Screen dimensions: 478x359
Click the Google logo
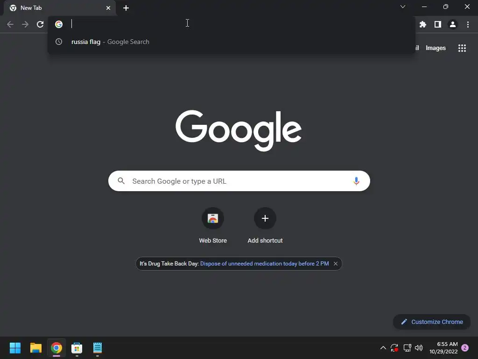pos(239,130)
